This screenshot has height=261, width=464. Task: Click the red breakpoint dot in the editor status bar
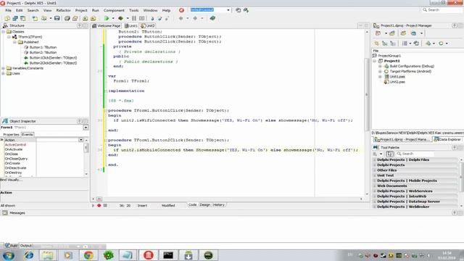click(x=99, y=205)
